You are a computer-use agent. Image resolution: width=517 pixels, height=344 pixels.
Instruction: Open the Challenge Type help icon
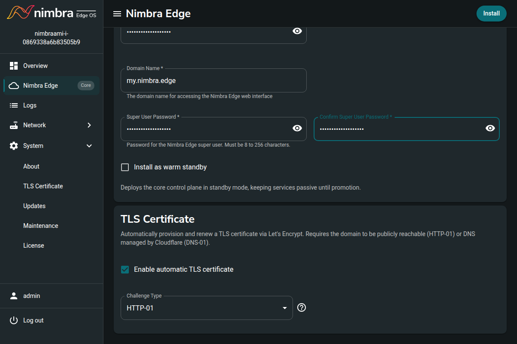302,307
